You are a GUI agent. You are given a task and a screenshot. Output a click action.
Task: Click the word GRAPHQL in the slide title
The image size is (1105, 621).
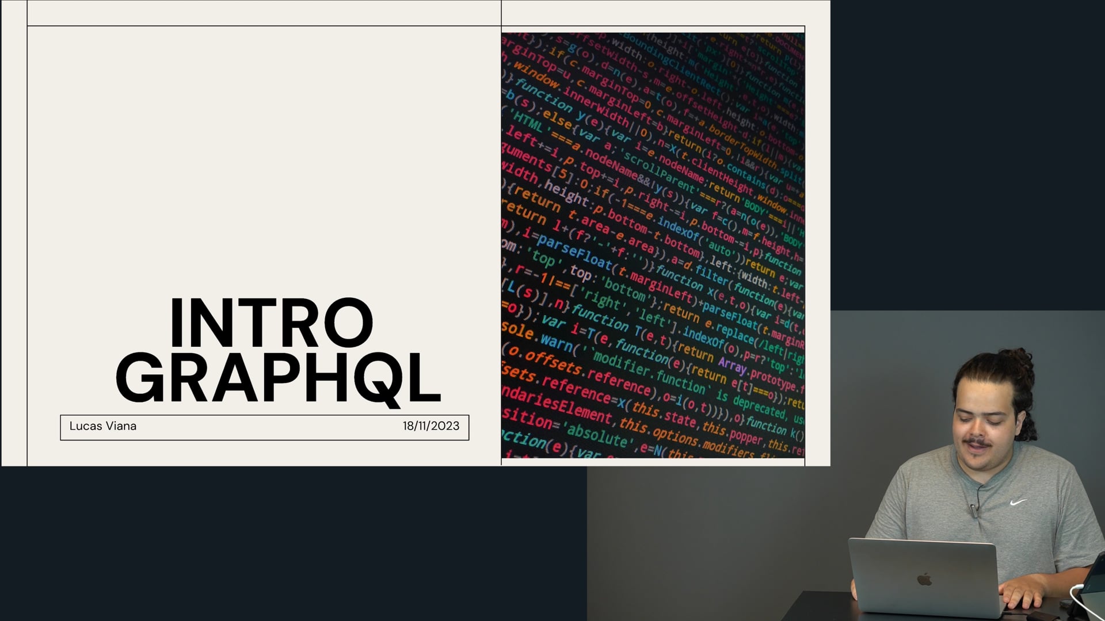[x=278, y=379]
